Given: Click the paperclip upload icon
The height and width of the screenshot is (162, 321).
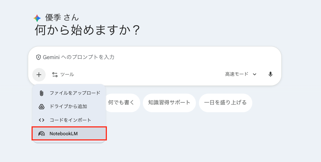Looking at the screenshot, I should [42, 93].
